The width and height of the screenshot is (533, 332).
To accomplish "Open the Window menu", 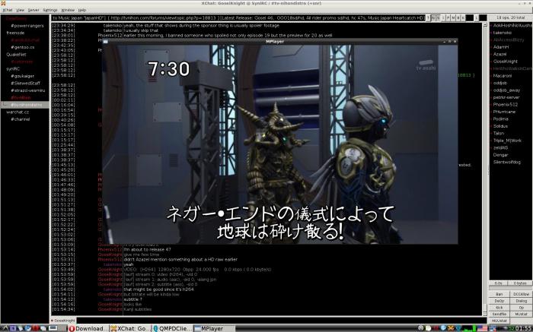I will (x=68, y=10).
